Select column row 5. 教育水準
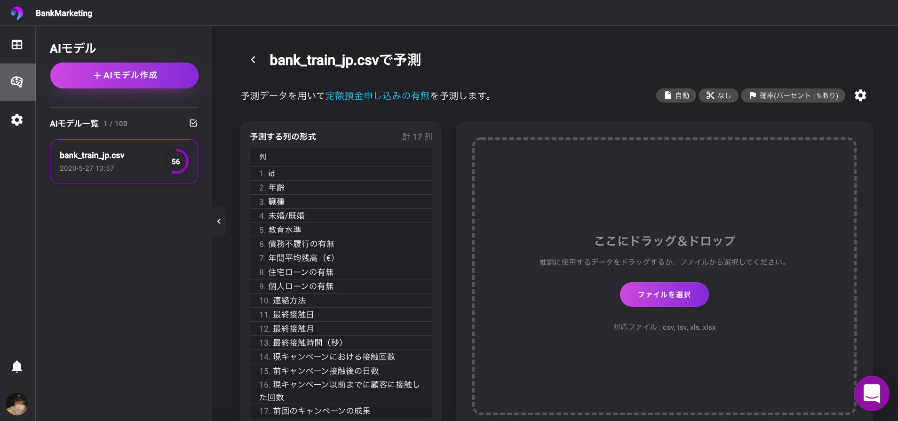The width and height of the screenshot is (898, 421). click(x=341, y=230)
